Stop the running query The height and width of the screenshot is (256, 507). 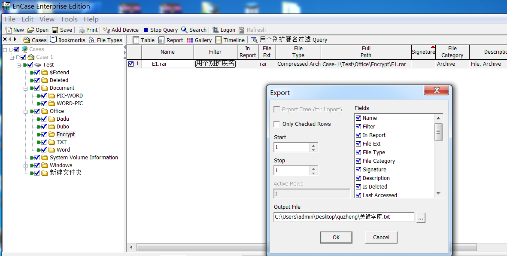pos(146,30)
